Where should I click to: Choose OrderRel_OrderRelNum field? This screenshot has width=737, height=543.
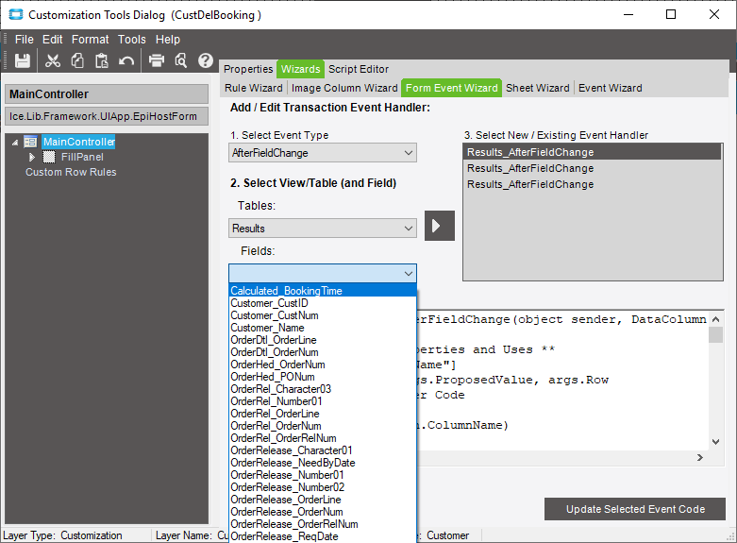(x=323, y=437)
